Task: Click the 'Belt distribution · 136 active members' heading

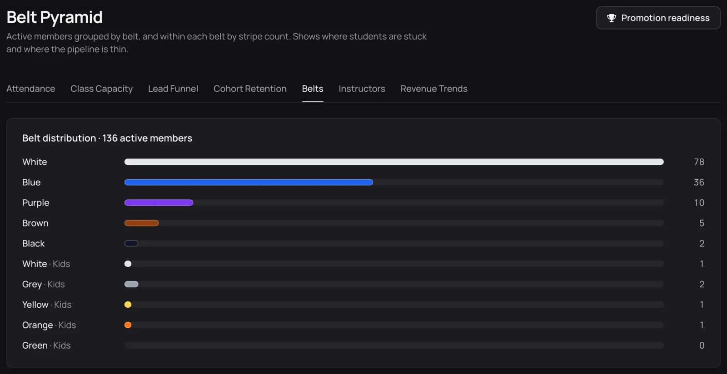Action: (x=107, y=138)
